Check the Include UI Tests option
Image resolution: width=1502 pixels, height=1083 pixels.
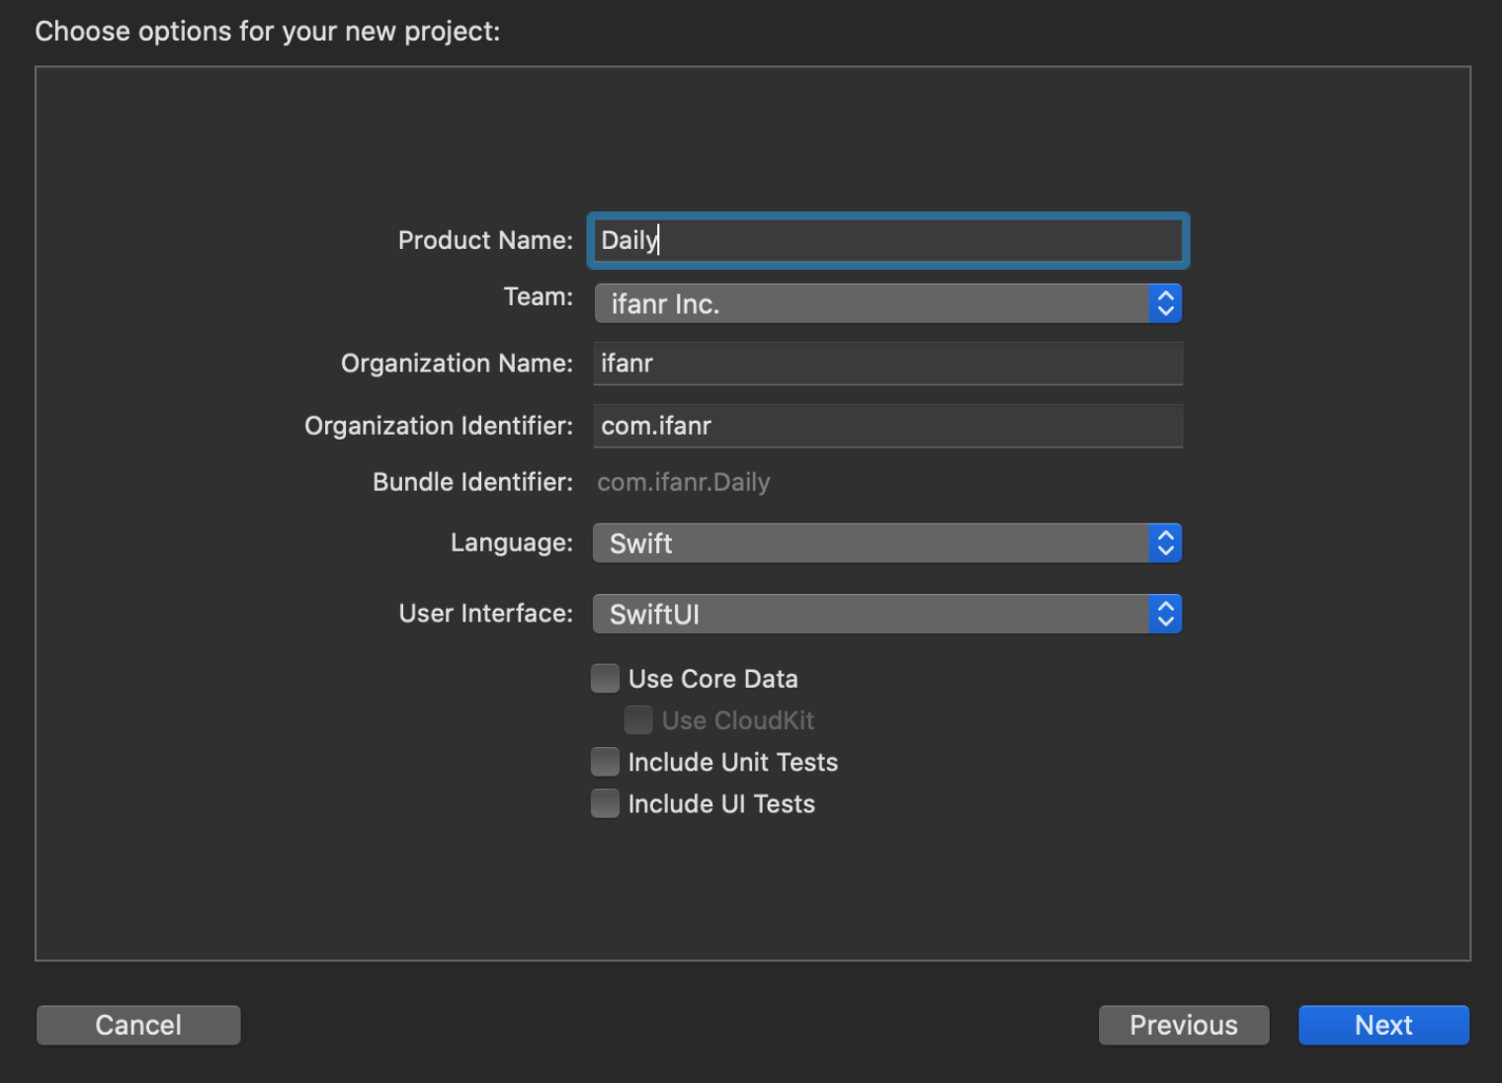[x=605, y=803]
